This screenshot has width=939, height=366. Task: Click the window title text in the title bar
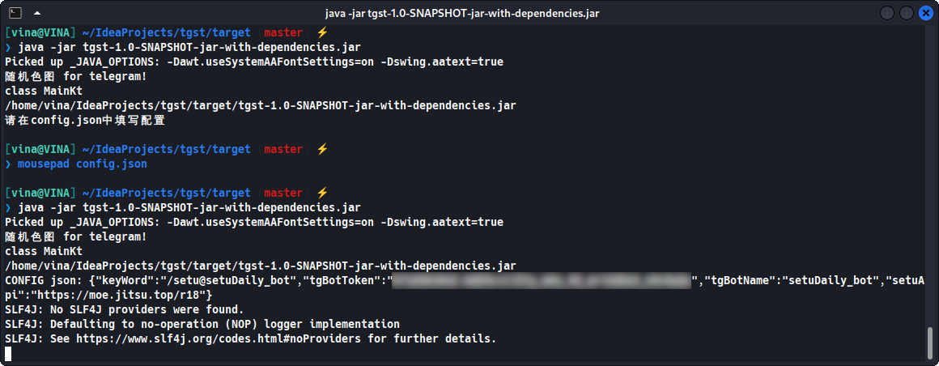click(461, 13)
